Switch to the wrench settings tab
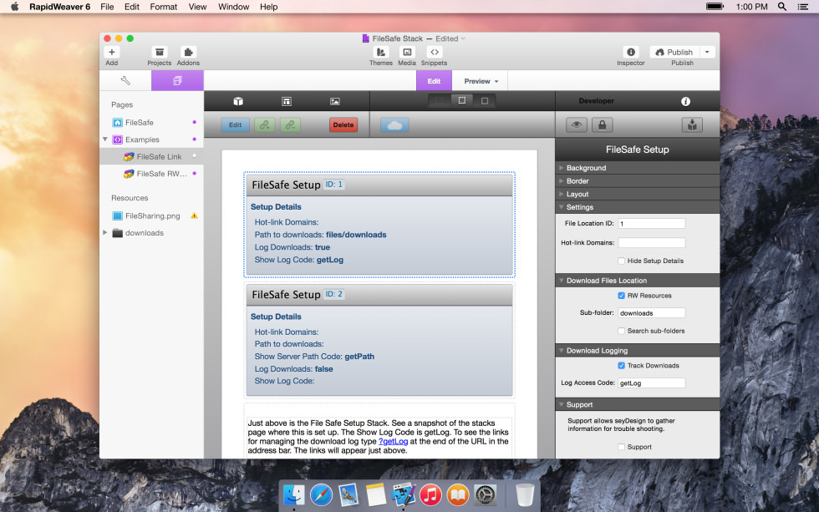The image size is (819, 512). click(x=125, y=81)
